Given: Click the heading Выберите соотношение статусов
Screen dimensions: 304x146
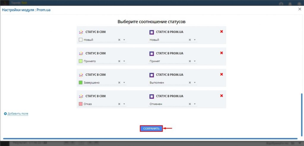Looking at the screenshot, I should pos(151,21).
